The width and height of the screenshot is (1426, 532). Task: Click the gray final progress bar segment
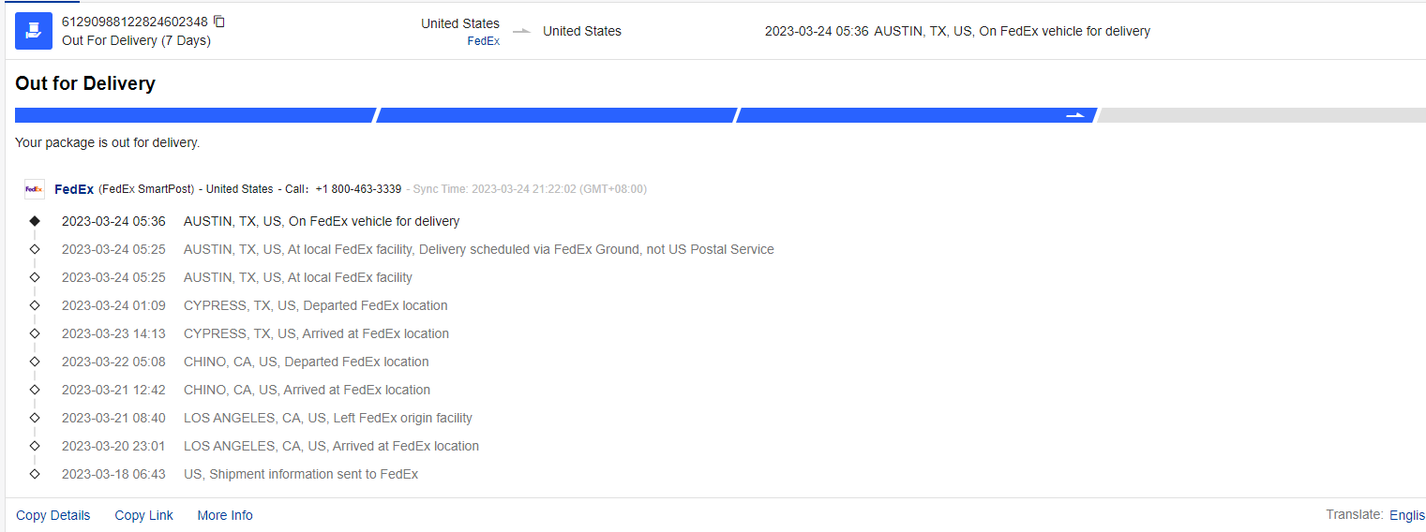tap(1261, 115)
